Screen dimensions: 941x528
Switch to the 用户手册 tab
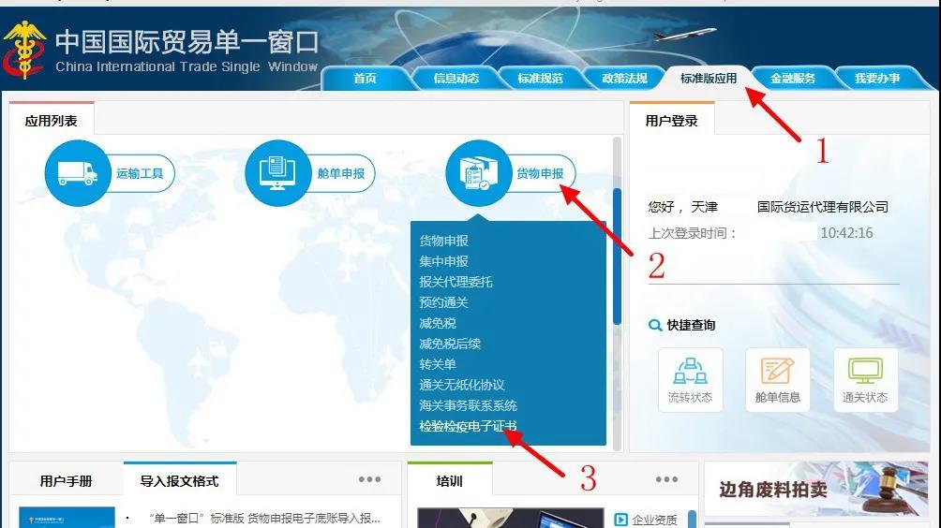(66, 480)
